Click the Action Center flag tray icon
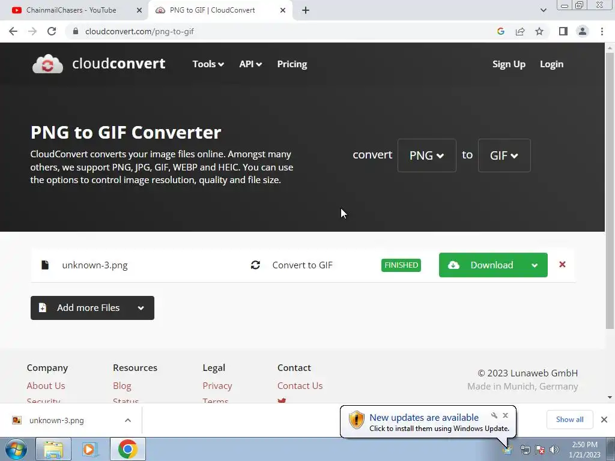The image size is (615, 461). (540, 450)
